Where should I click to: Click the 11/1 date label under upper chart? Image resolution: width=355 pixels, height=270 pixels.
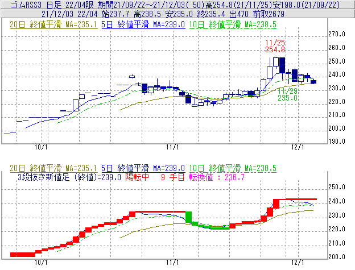[172, 147]
